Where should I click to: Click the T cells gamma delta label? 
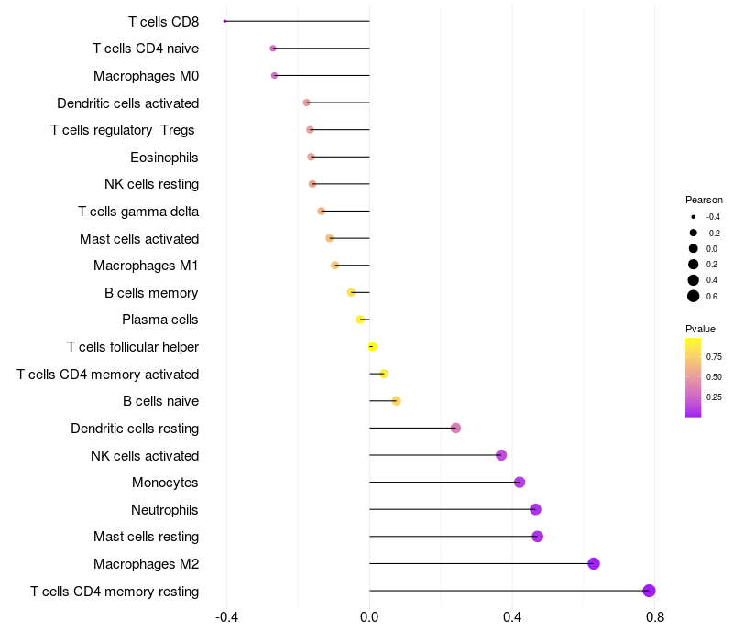(138, 212)
